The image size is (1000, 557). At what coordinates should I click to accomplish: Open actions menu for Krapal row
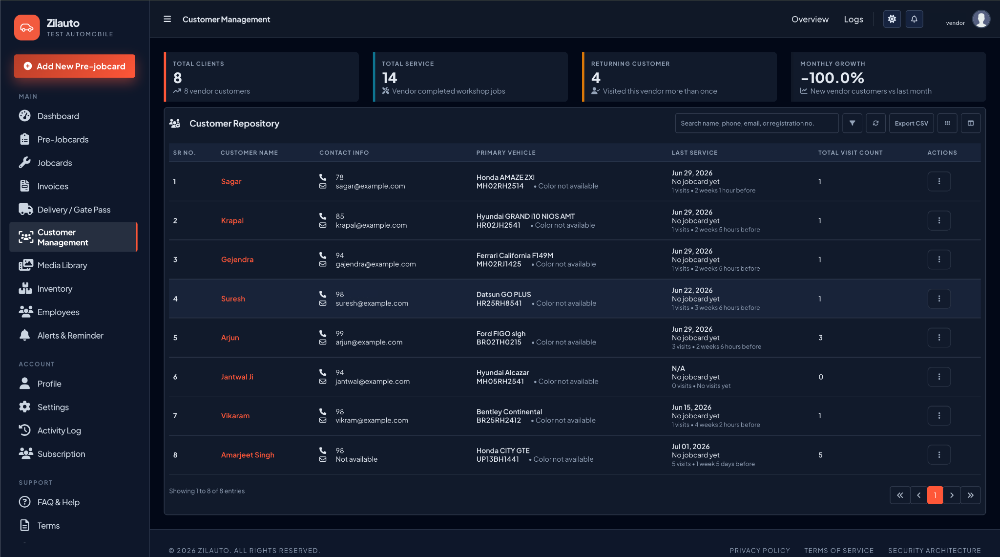(939, 220)
